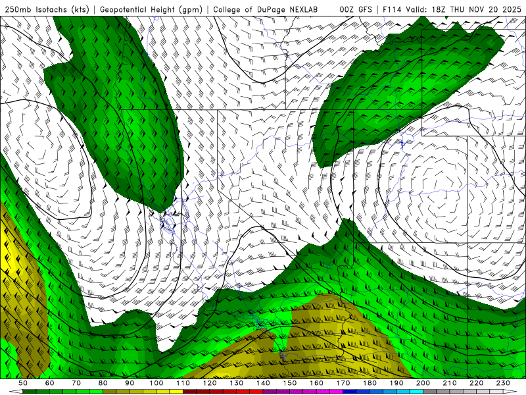
Task: Click the bright magenta colorbar swatch before 170
Action: [337, 392]
